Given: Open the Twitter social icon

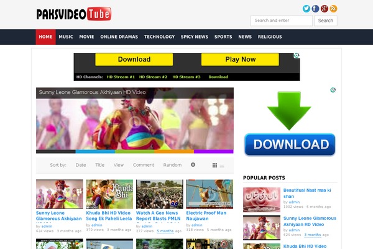Looking at the screenshot, I should [306, 9].
